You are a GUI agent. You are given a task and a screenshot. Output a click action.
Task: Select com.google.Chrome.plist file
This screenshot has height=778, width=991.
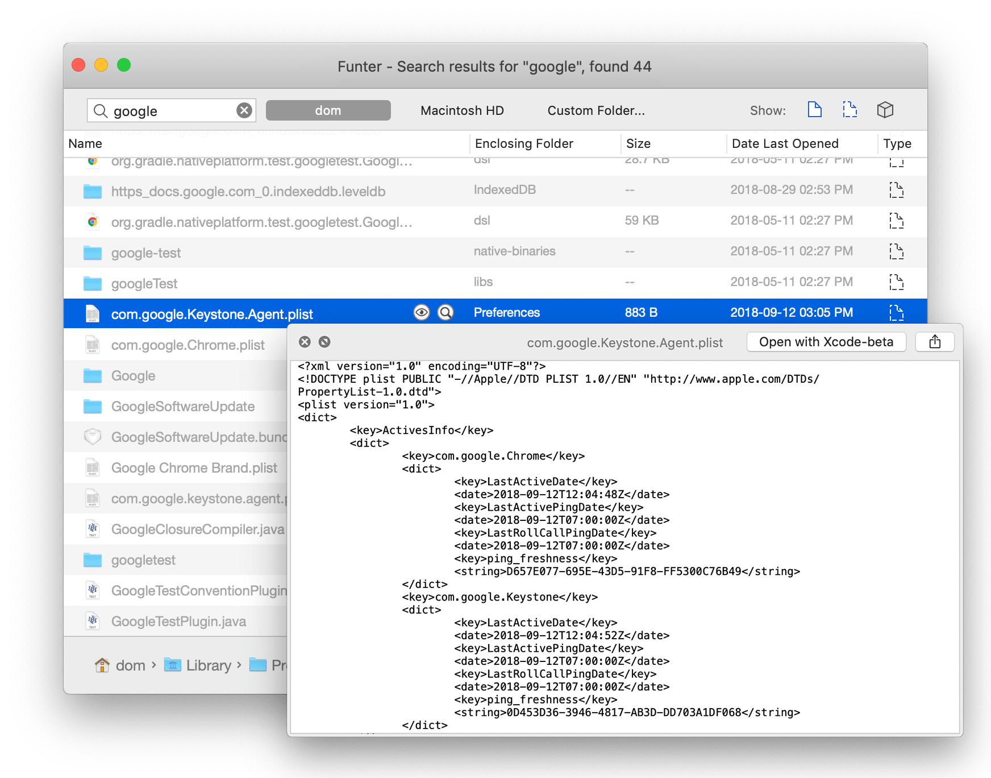tap(188, 345)
